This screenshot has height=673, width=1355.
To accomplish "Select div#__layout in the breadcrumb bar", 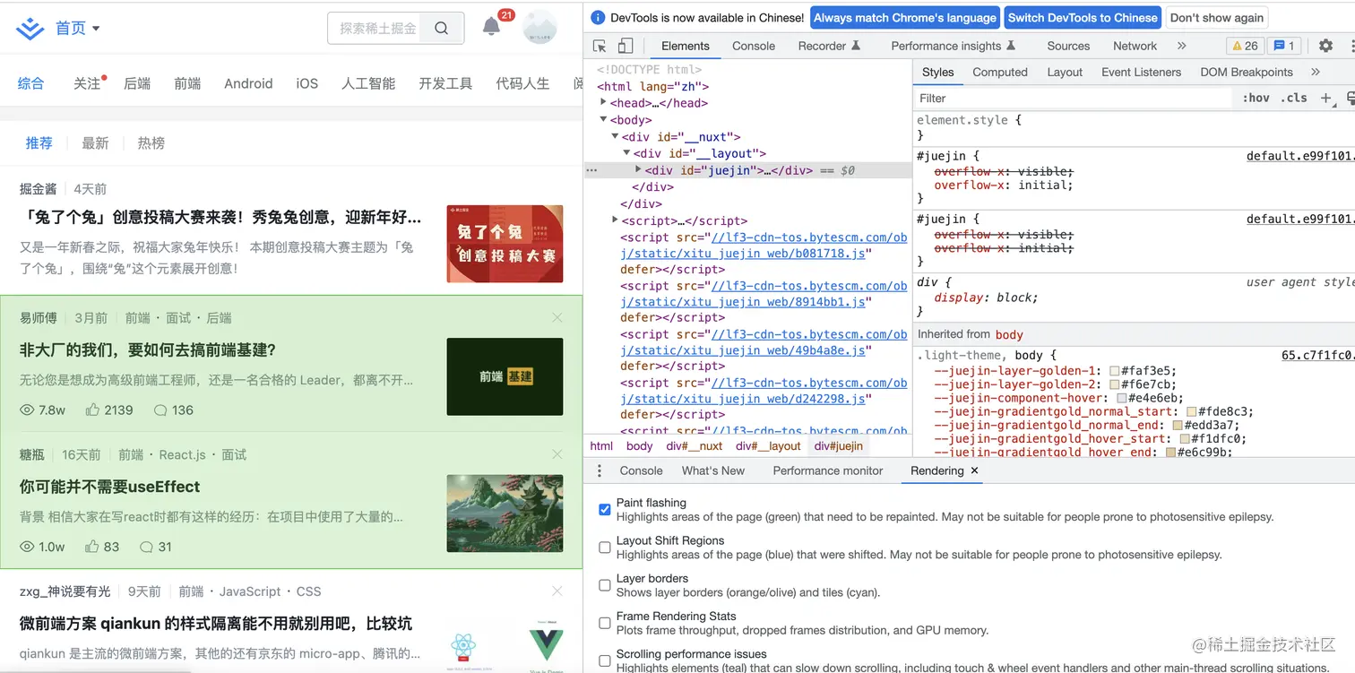I will [x=768, y=446].
